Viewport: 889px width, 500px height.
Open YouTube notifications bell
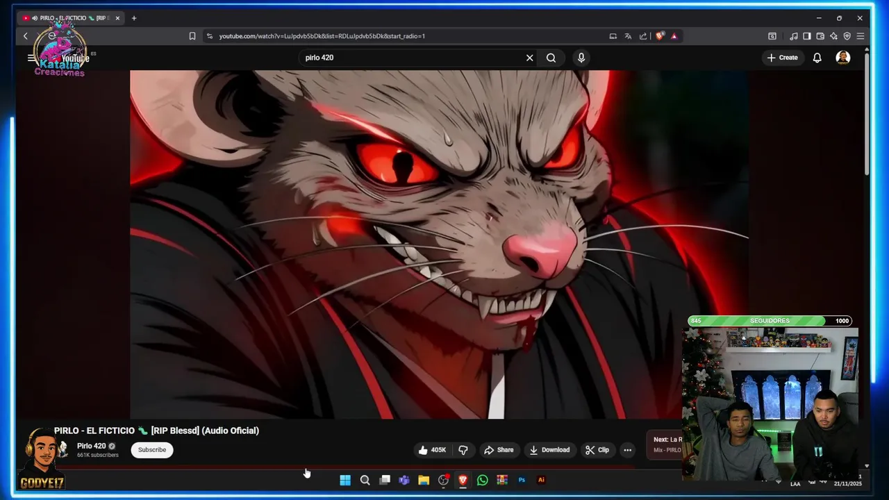pyautogui.click(x=817, y=58)
